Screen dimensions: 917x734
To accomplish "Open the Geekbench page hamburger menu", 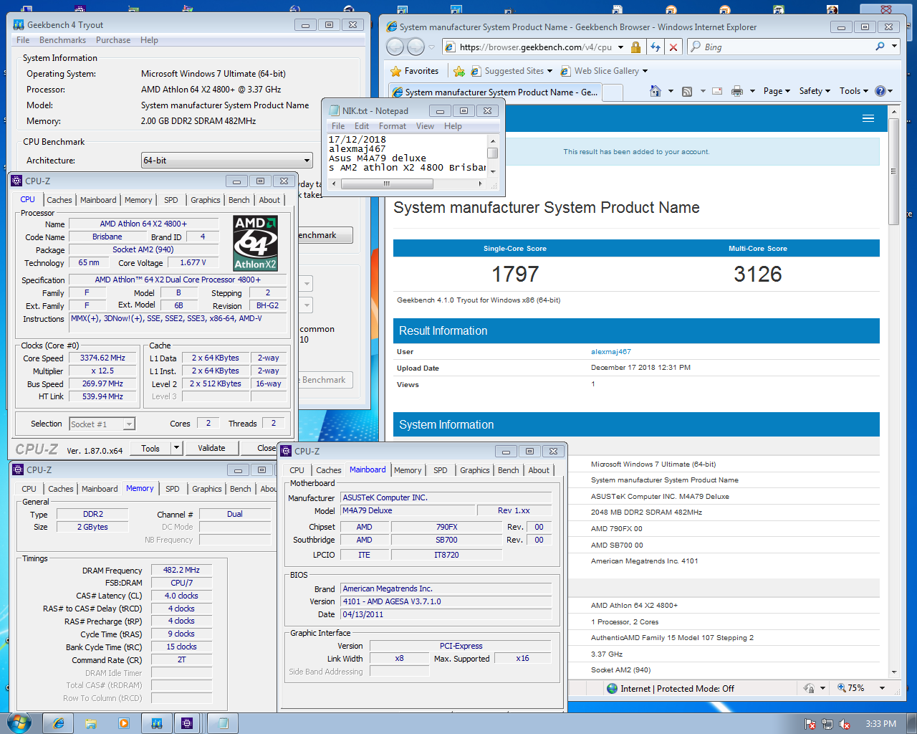I will (868, 118).
